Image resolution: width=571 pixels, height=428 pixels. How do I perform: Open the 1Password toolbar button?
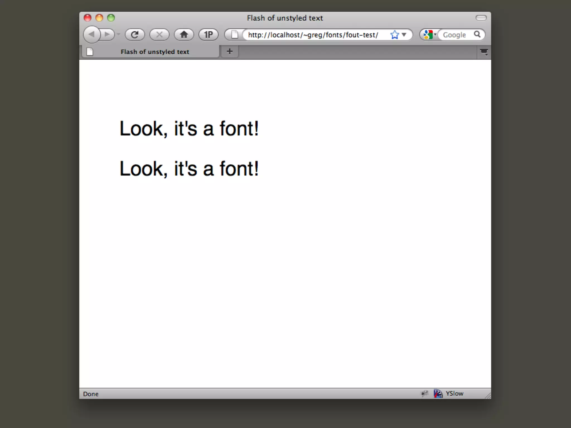(x=208, y=35)
